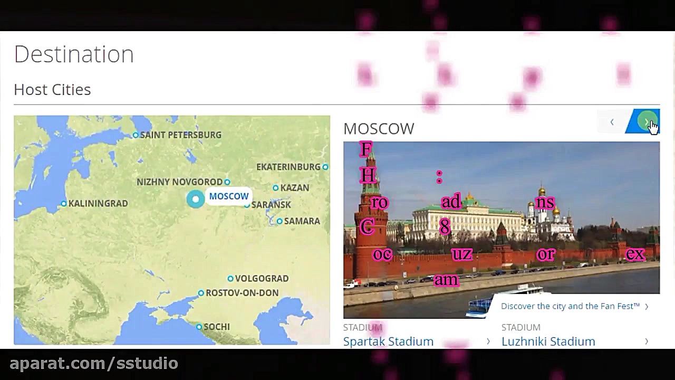Choose the Volgograd map marker
This screenshot has width=675, height=380.
(230, 279)
